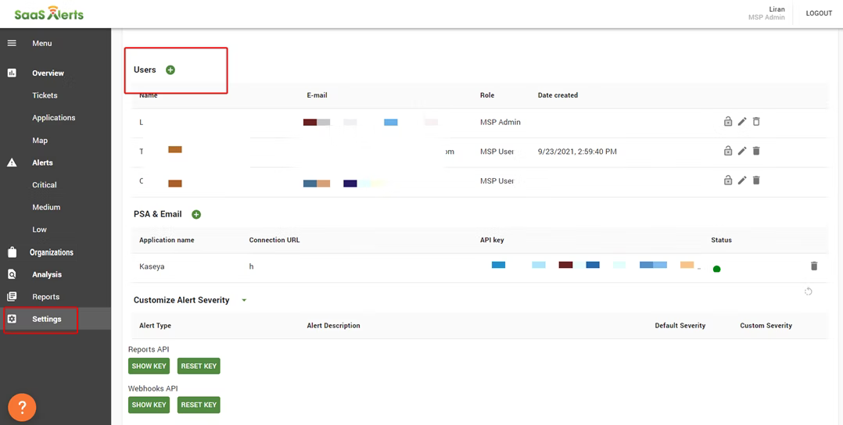Show the Reports API key
Screen dimensions: 843x425
click(x=149, y=366)
